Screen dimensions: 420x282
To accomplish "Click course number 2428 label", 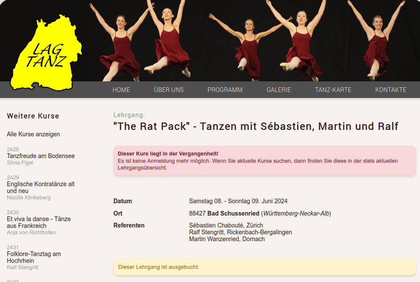I will pyautogui.click(x=13, y=149).
